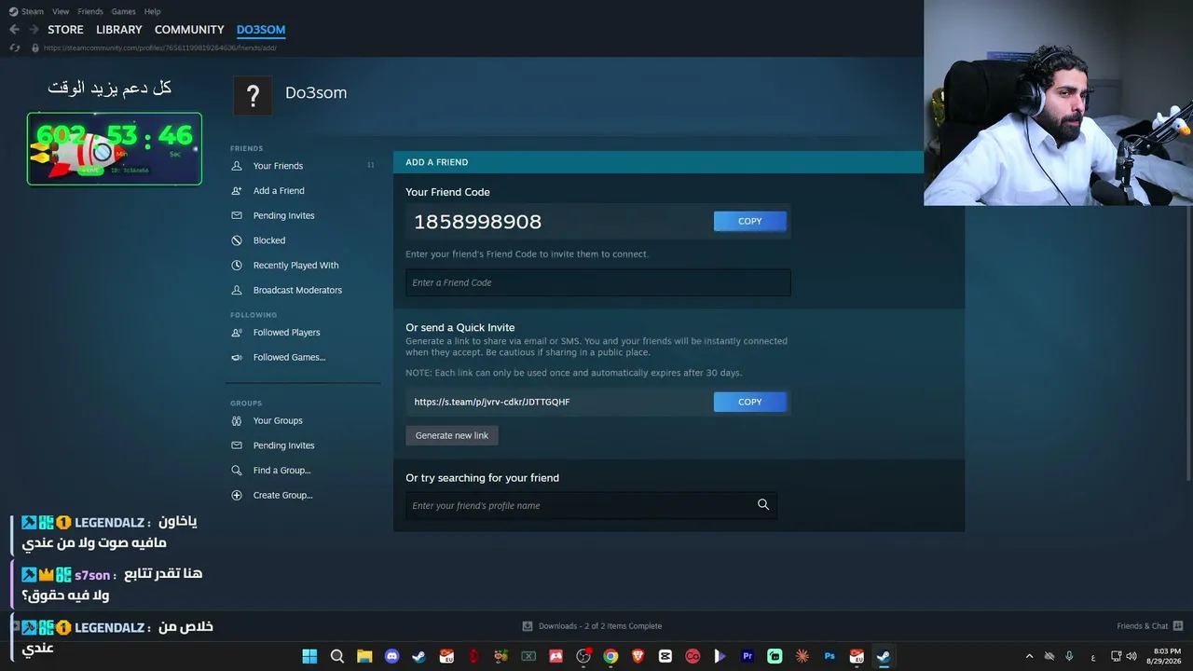1193x671 pixels.
Task: Switch to the DO3SOM profile tab
Action: [261, 30]
